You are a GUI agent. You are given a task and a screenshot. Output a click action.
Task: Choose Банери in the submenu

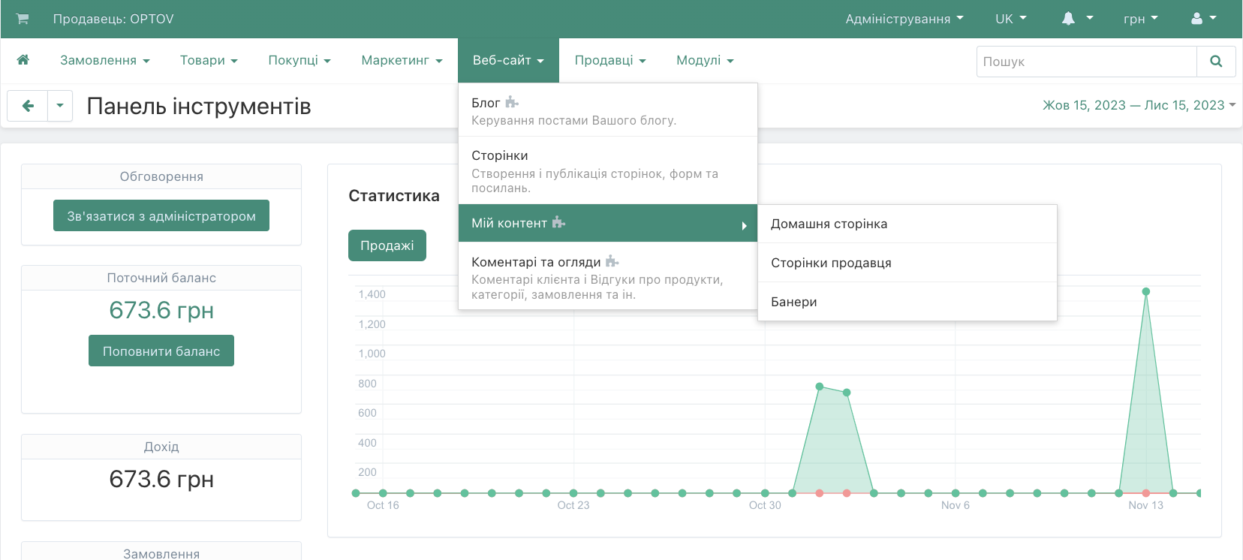793,302
